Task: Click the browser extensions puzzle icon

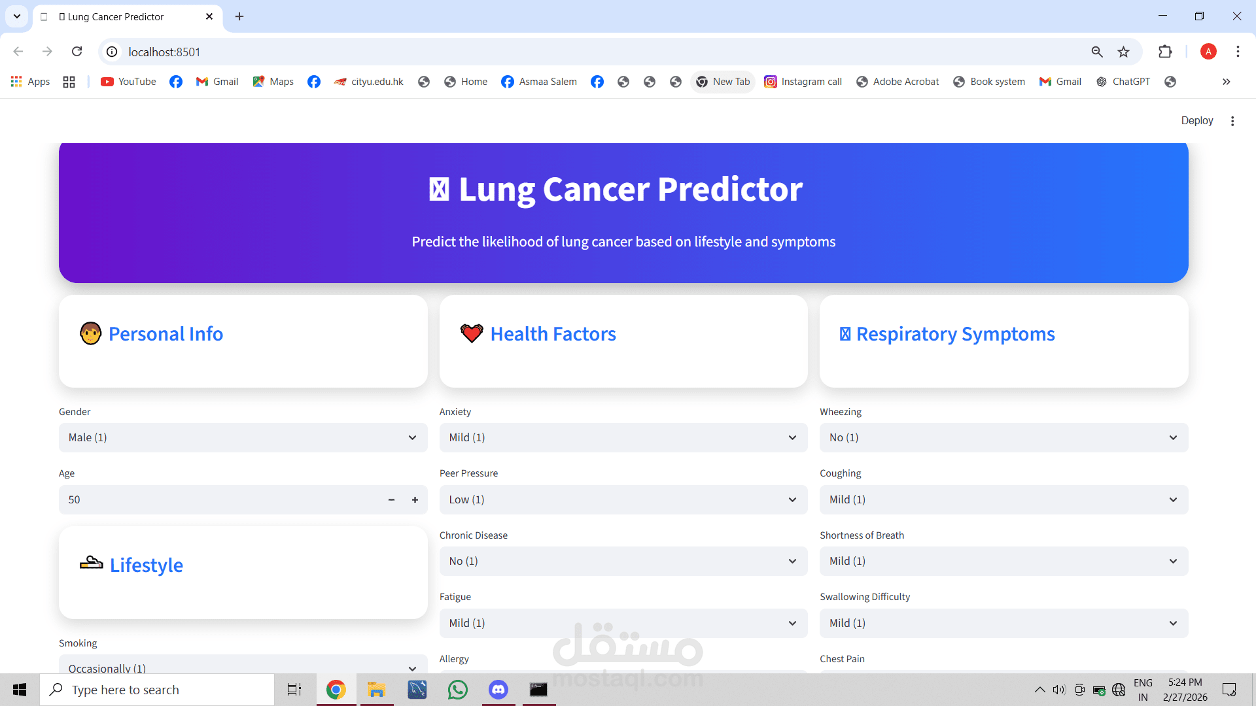Action: pyautogui.click(x=1166, y=52)
